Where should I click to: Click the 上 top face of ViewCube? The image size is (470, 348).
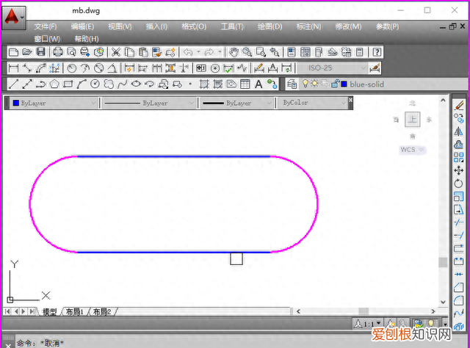click(413, 120)
